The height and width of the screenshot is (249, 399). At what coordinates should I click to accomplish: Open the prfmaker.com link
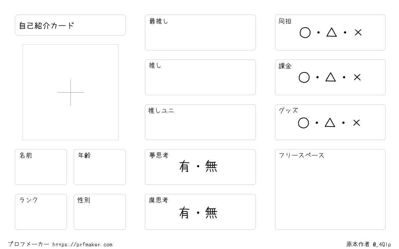pyautogui.click(x=82, y=245)
